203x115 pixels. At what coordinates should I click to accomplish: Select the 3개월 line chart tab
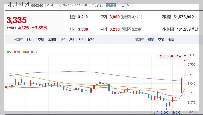(52, 40)
